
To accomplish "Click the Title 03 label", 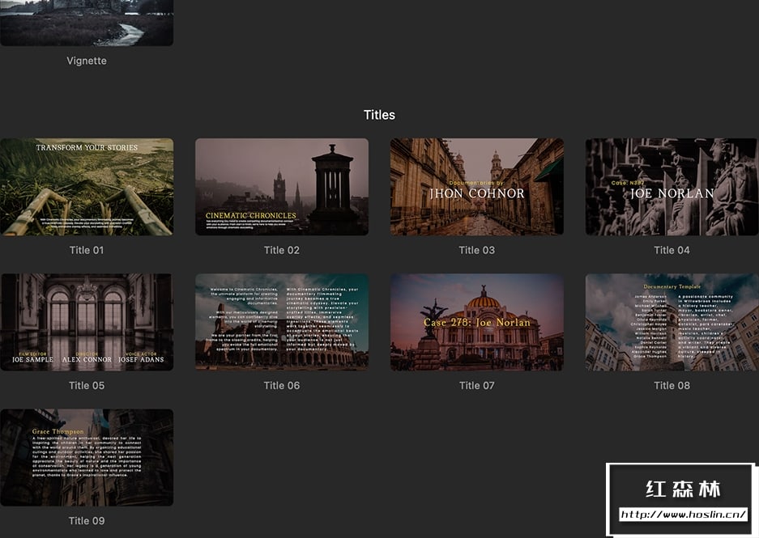I will 477,250.
